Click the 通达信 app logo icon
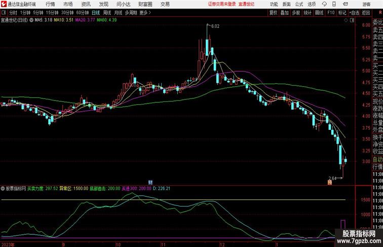 click(x=4, y=4)
